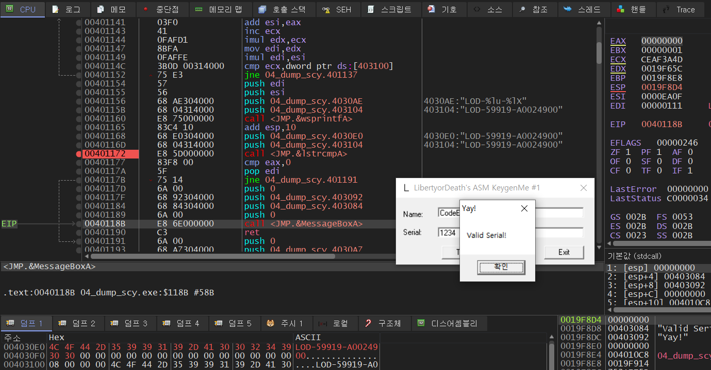
Task: Open the SEH tab
Action: [x=337, y=9]
